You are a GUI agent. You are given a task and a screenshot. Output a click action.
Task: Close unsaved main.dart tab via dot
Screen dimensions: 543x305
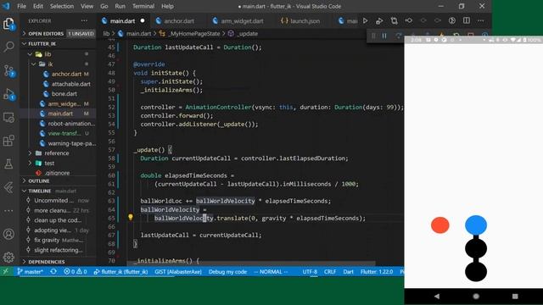(143, 20)
